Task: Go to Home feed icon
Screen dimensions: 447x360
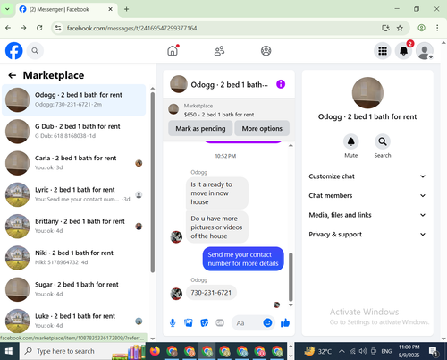Action: click(173, 51)
